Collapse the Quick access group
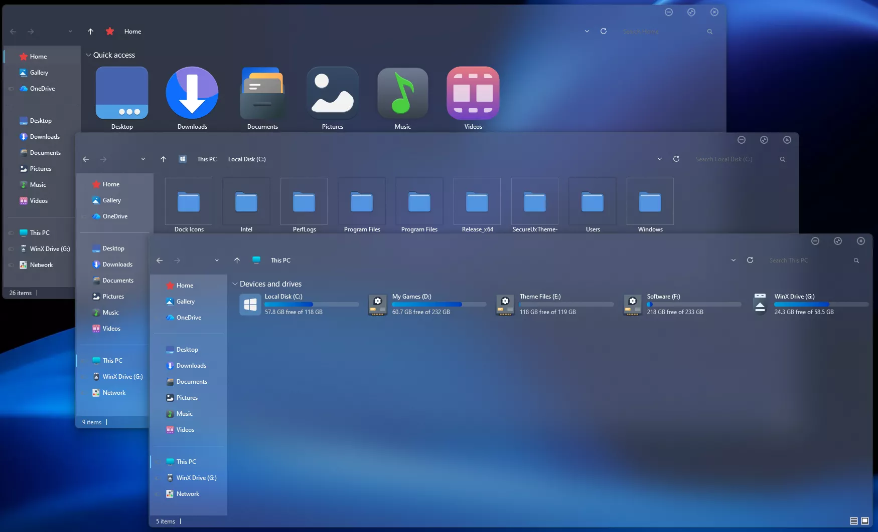878x532 pixels. click(x=88, y=55)
